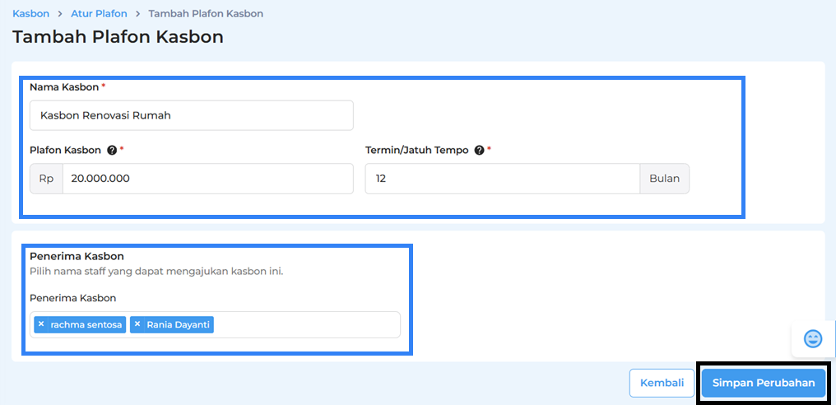This screenshot has height=405, width=836.
Task: Click the Plafon Kasbon amount field
Action: tap(207, 179)
